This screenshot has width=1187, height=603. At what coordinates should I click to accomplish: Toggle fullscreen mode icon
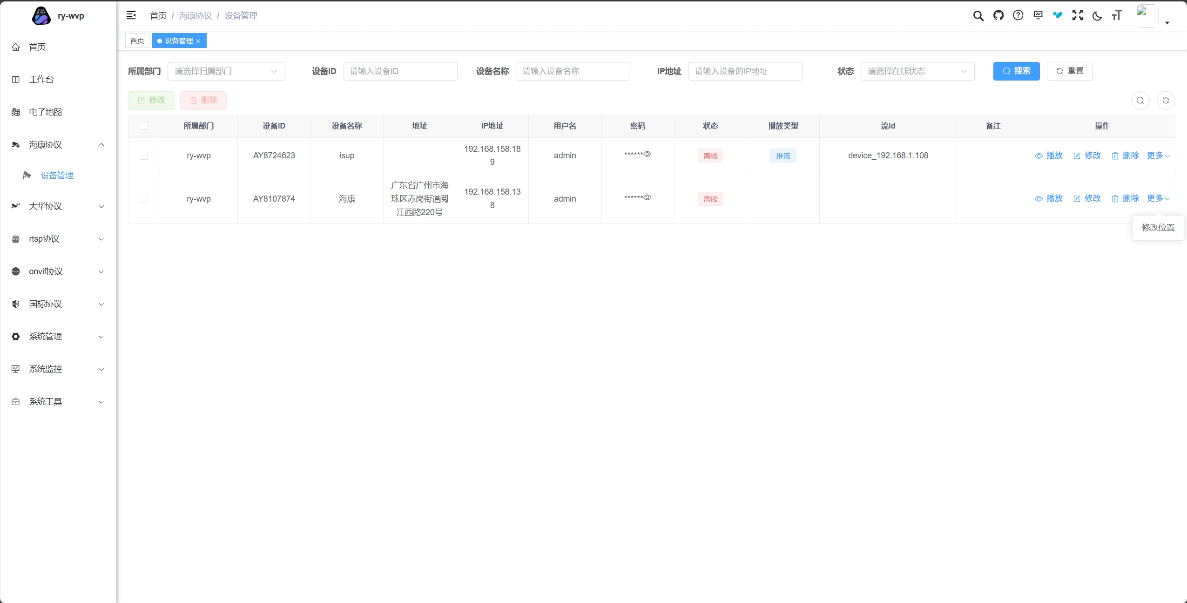pyautogui.click(x=1077, y=15)
